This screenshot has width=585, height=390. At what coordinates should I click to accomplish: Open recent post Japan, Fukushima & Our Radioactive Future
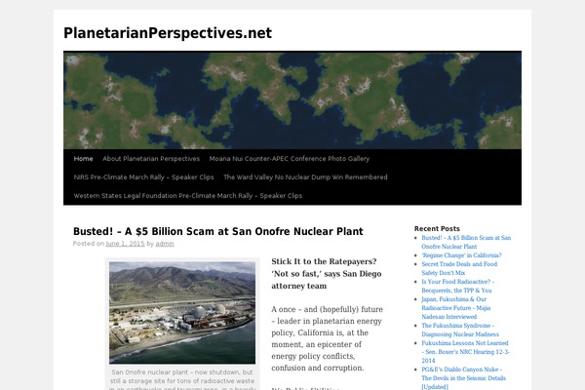coord(456,308)
